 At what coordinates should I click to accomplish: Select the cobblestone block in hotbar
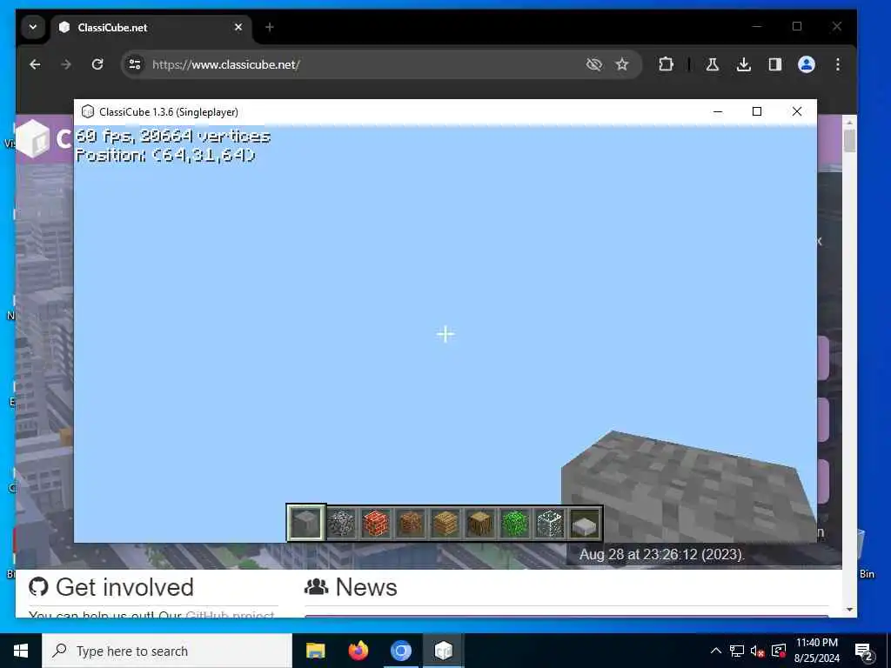click(x=341, y=523)
